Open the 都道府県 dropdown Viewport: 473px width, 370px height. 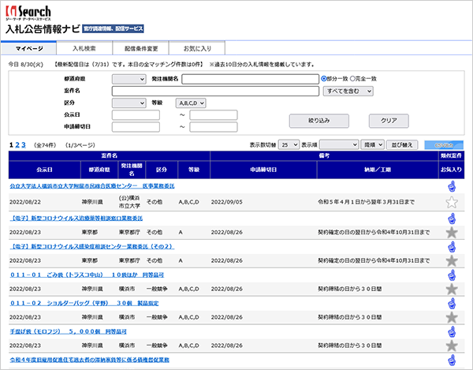[x=129, y=79]
